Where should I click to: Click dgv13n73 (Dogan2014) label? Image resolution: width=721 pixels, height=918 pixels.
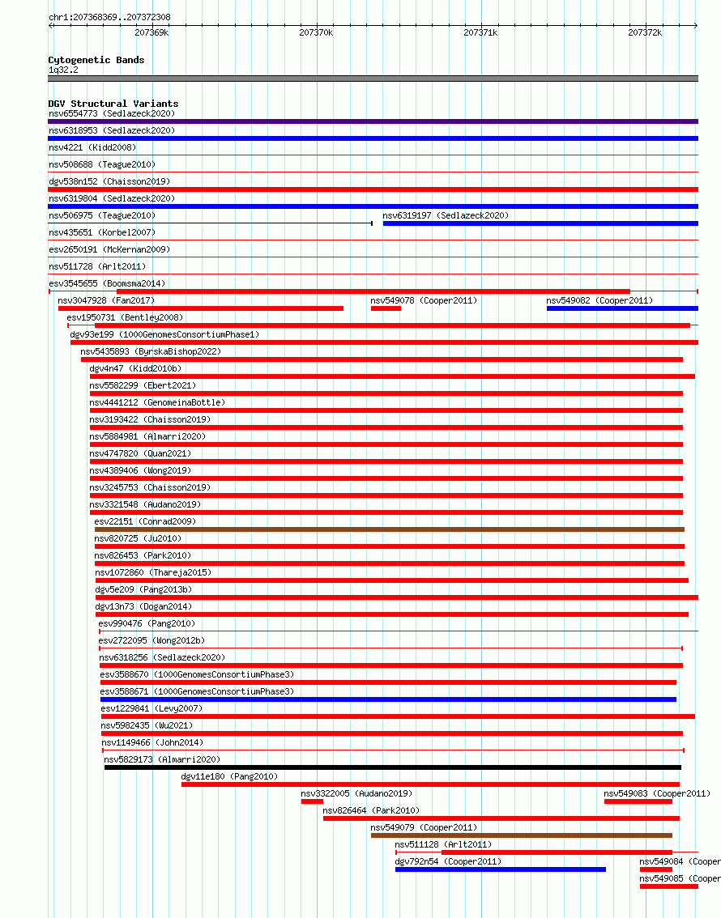pyautogui.click(x=143, y=606)
